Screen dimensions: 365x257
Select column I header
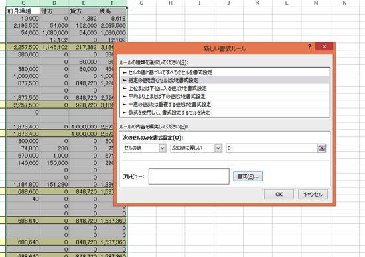pyautogui.click(x=200, y=3)
